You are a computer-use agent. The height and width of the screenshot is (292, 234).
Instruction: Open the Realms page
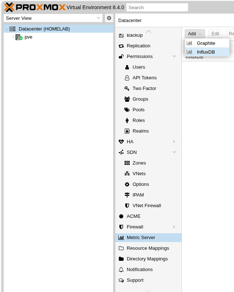point(148,131)
